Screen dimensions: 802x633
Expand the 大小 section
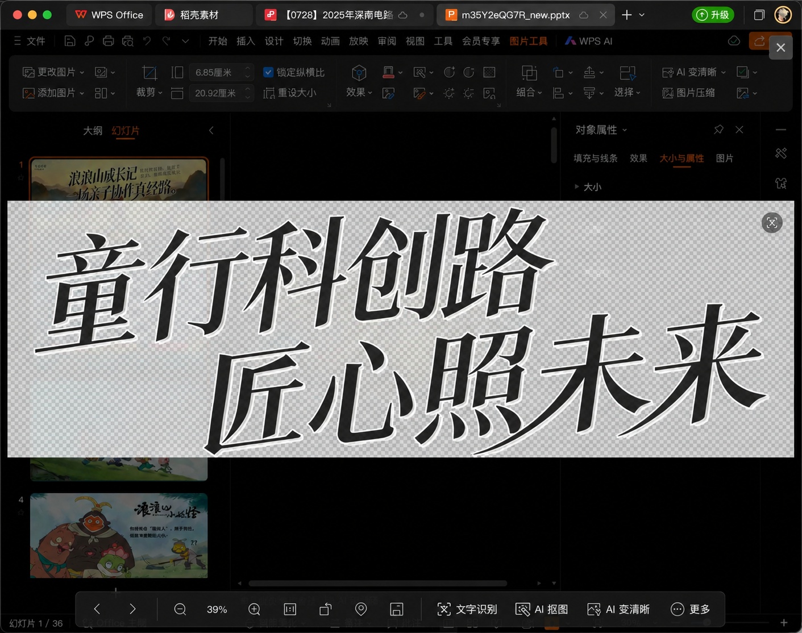click(x=588, y=186)
